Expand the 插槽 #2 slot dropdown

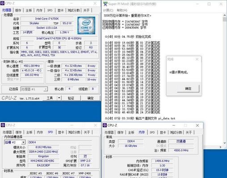pyautogui.click(x=23, y=142)
